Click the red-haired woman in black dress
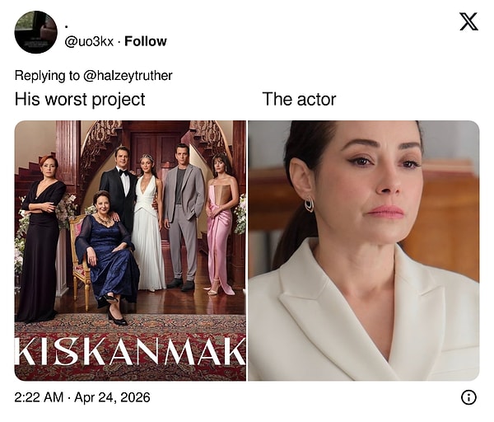This screenshot has width=494, height=422. coord(41,238)
